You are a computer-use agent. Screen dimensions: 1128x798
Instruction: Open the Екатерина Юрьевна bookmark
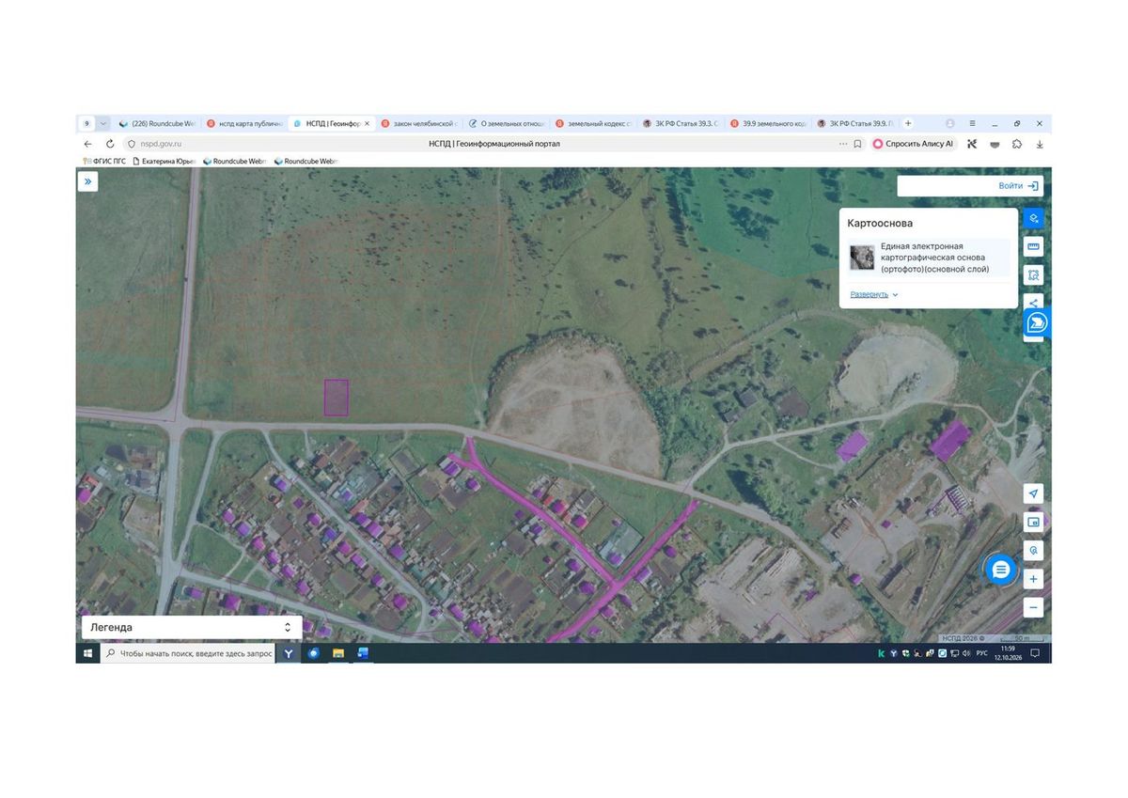[165, 161]
